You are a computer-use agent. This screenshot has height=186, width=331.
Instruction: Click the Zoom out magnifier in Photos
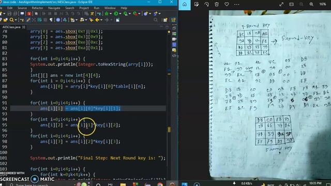pos(301,4)
